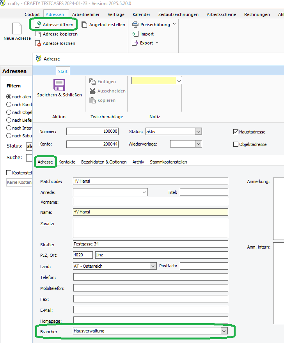The image size is (284, 343).
Task: Click the Ort field 'Linz'
Action: pyautogui.click(x=162, y=255)
